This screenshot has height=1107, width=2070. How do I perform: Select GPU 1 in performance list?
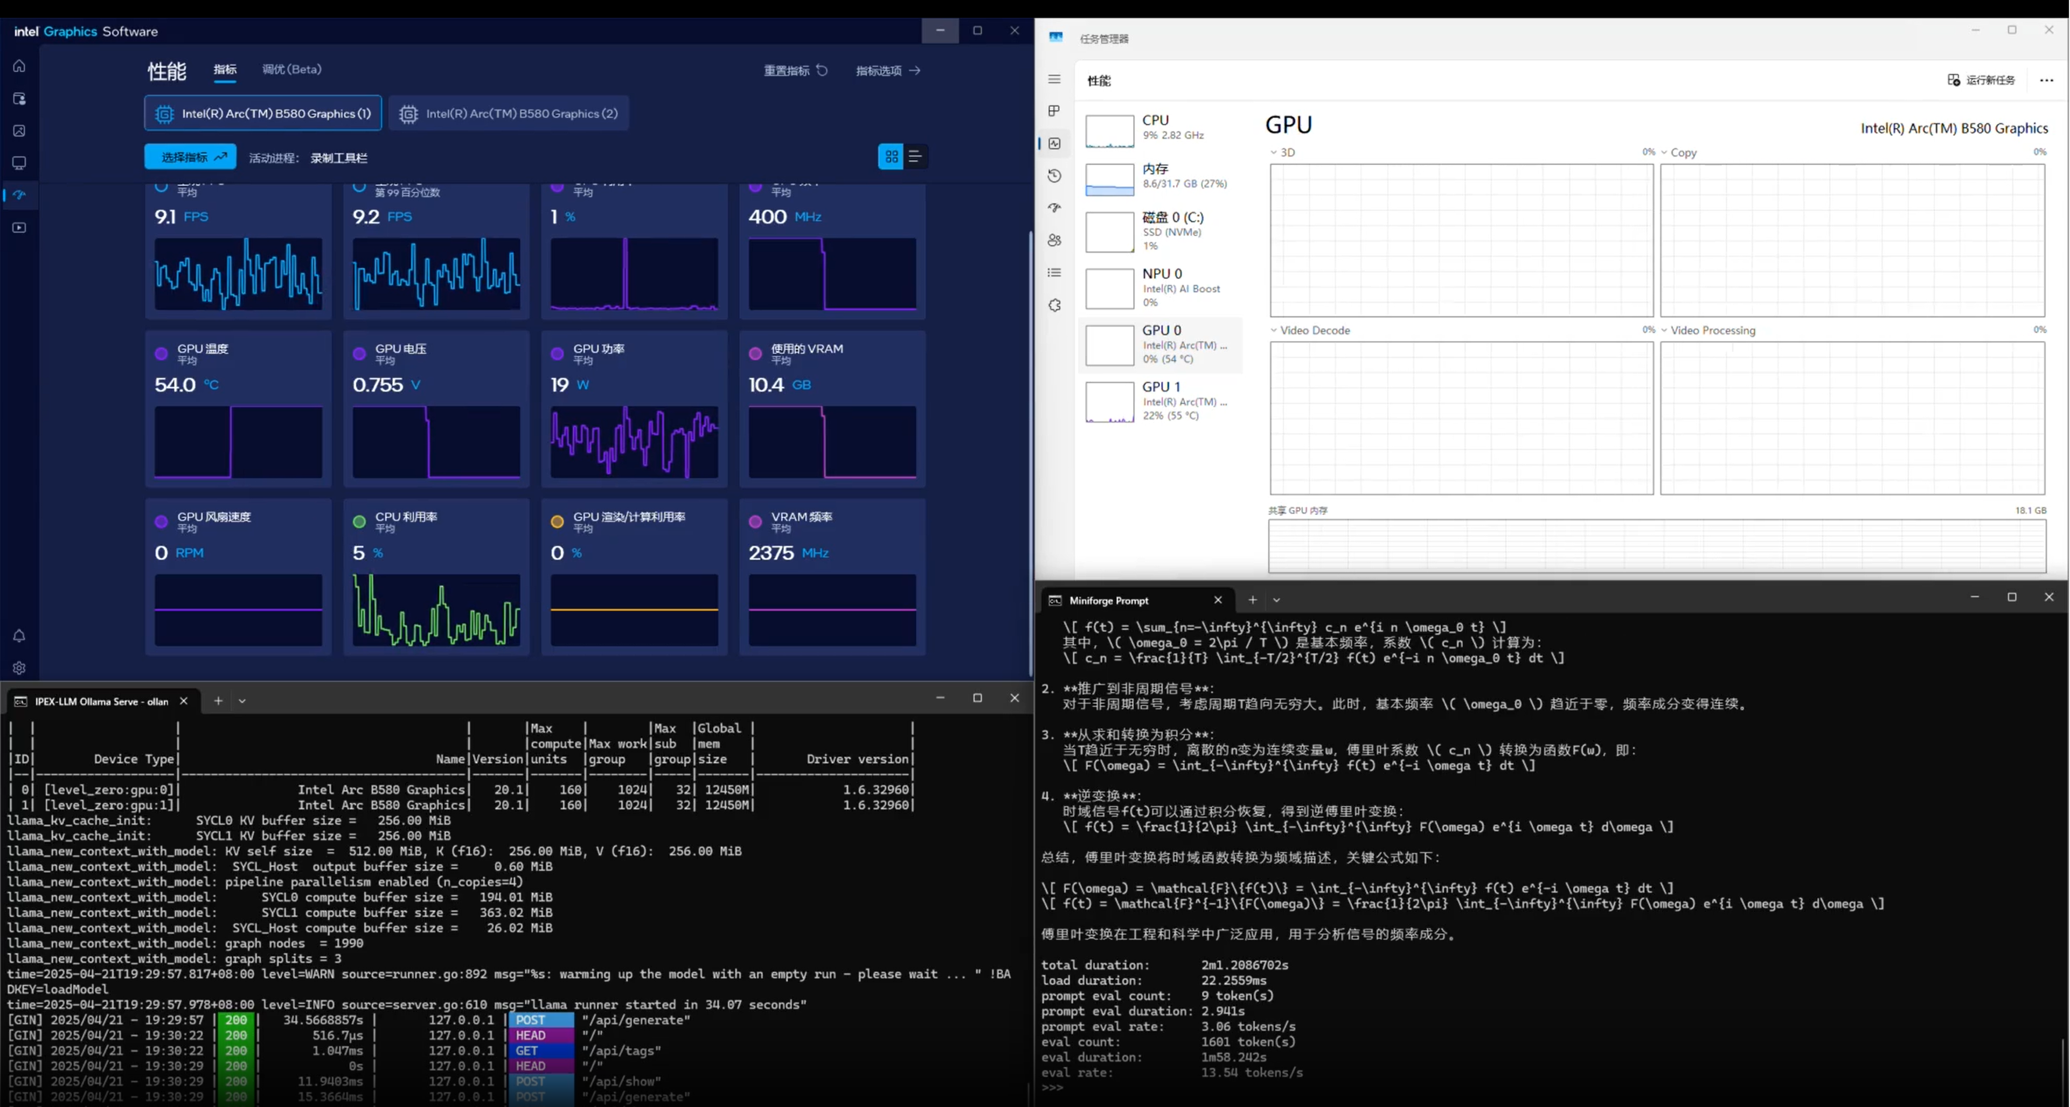[1161, 401]
